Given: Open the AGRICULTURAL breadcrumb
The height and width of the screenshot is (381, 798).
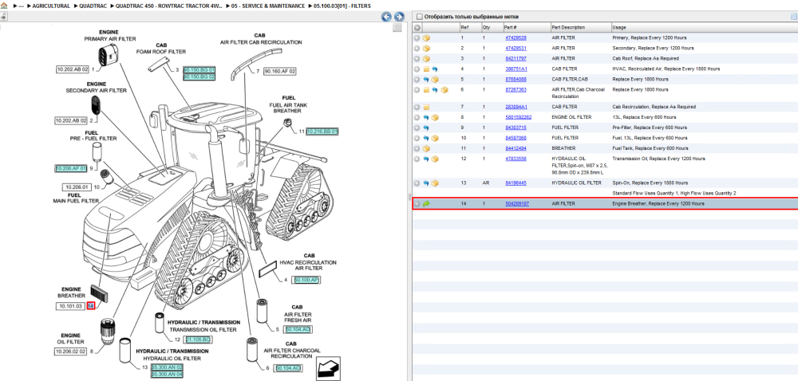Looking at the screenshot, I should (x=51, y=6).
